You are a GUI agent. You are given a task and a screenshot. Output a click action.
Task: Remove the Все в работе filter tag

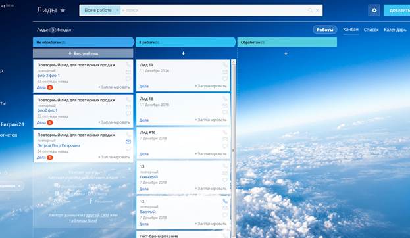[x=117, y=10]
